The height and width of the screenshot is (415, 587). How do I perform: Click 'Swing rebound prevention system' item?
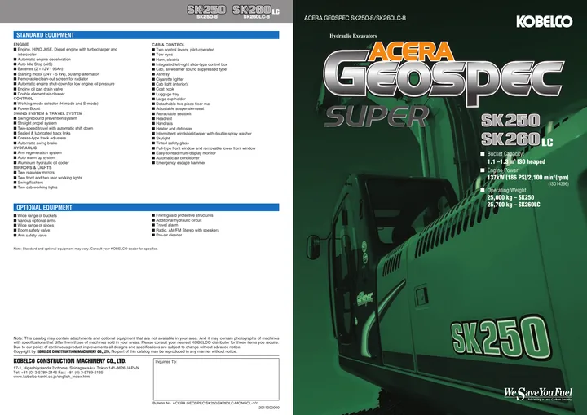tap(47, 118)
